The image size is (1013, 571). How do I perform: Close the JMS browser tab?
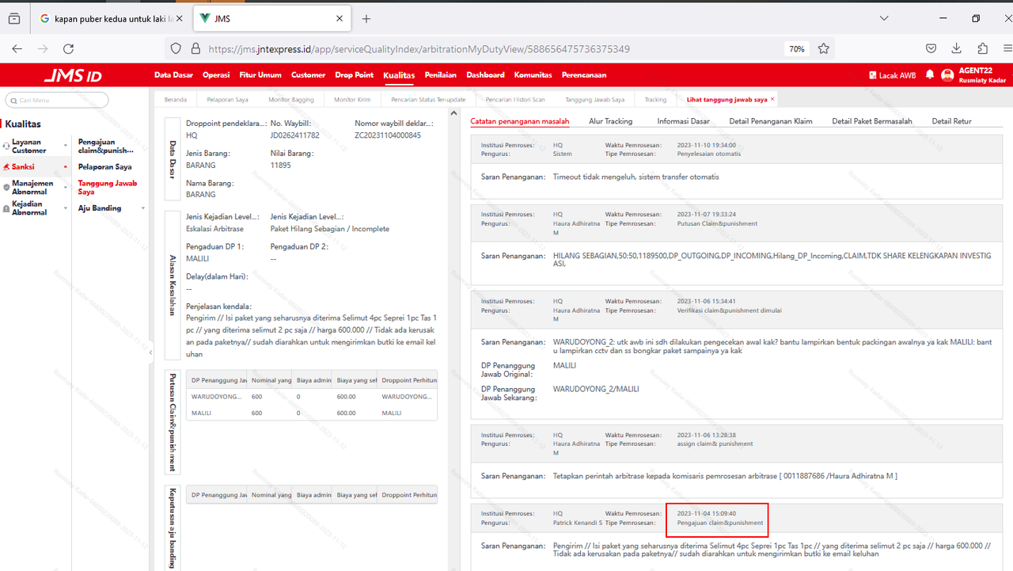(x=340, y=18)
